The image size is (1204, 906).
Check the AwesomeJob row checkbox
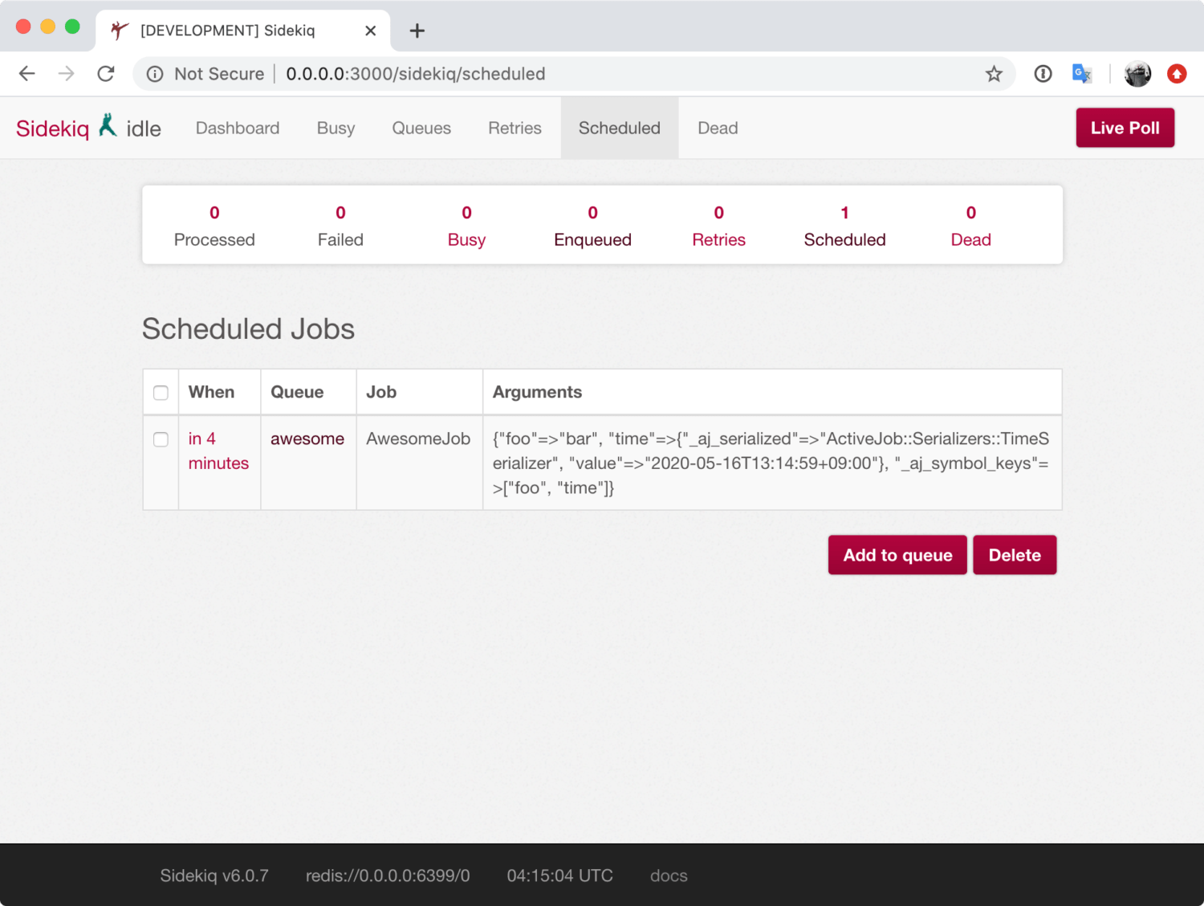161,439
